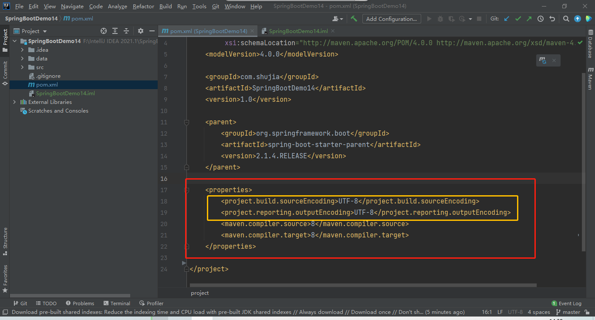Click Git Update Project blue arrow
595x320 pixels.
pyautogui.click(x=506, y=19)
